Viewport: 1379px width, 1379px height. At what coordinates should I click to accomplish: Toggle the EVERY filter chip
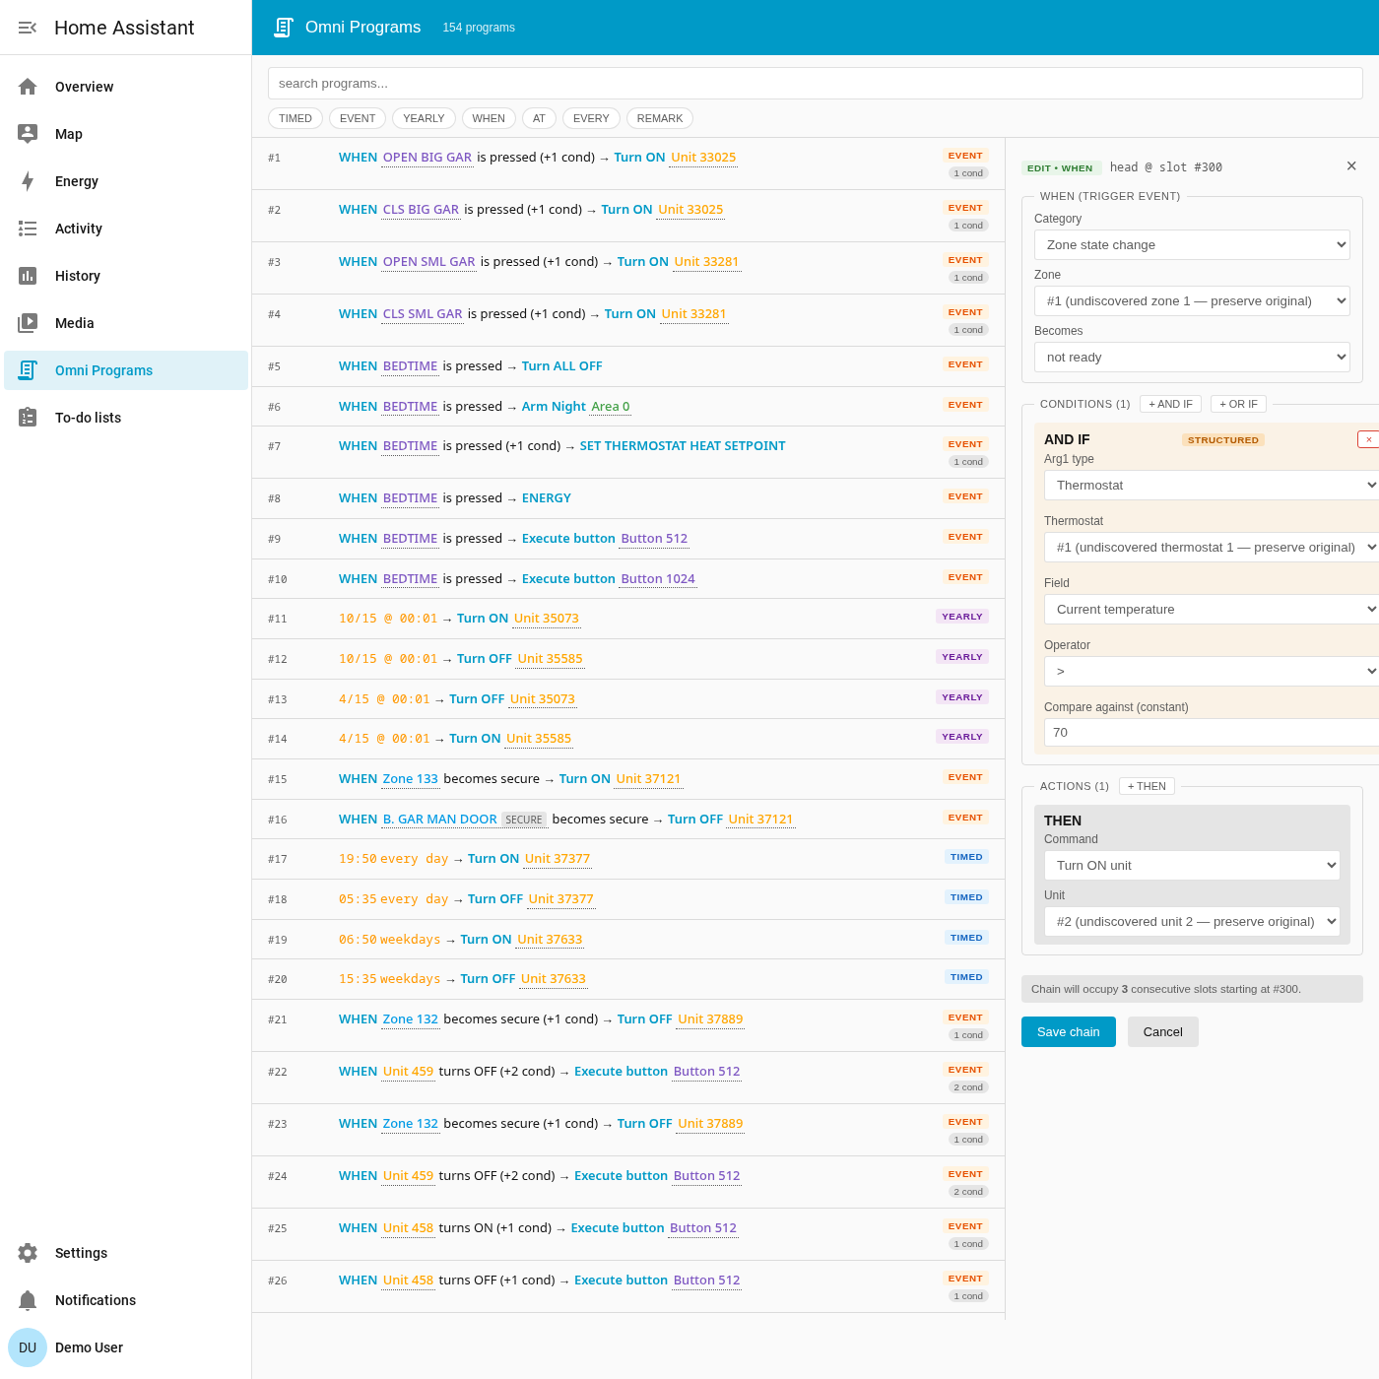click(x=591, y=118)
